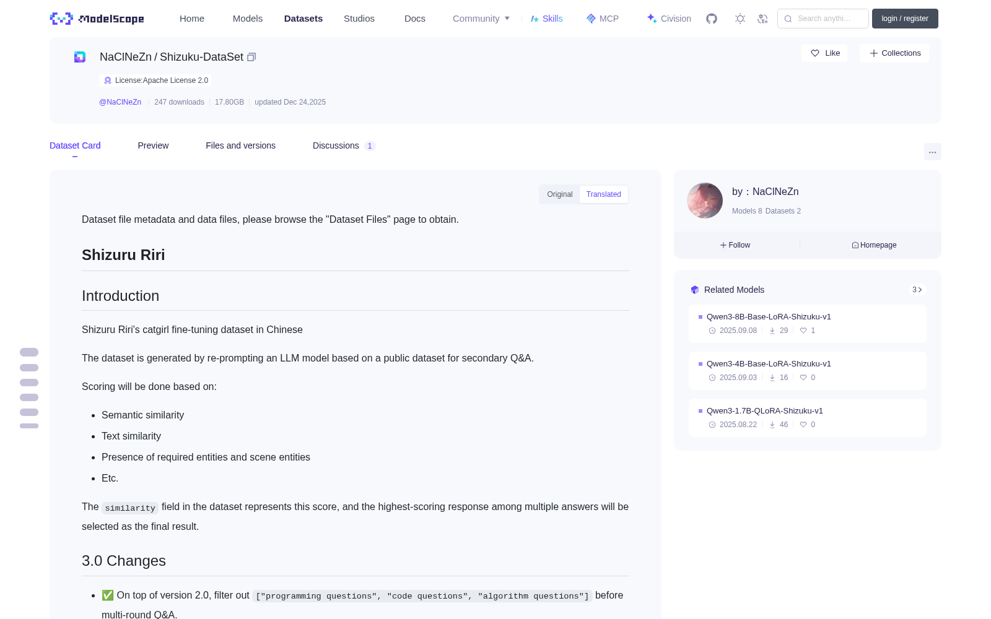Viewport: 991px width, 619px height.
Task: Click the 'Shizuru Riri' heading
Action: click(123, 255)
